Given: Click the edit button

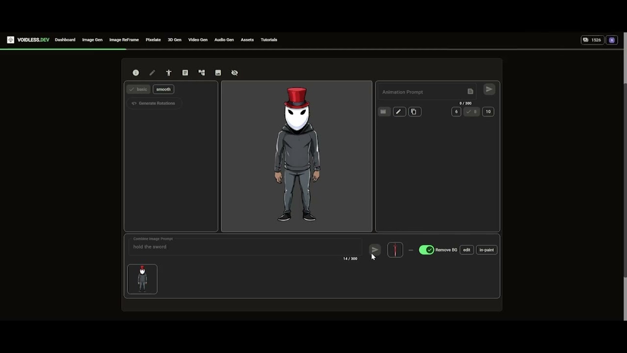Looking at the screenshot, I should click(467, 250).
